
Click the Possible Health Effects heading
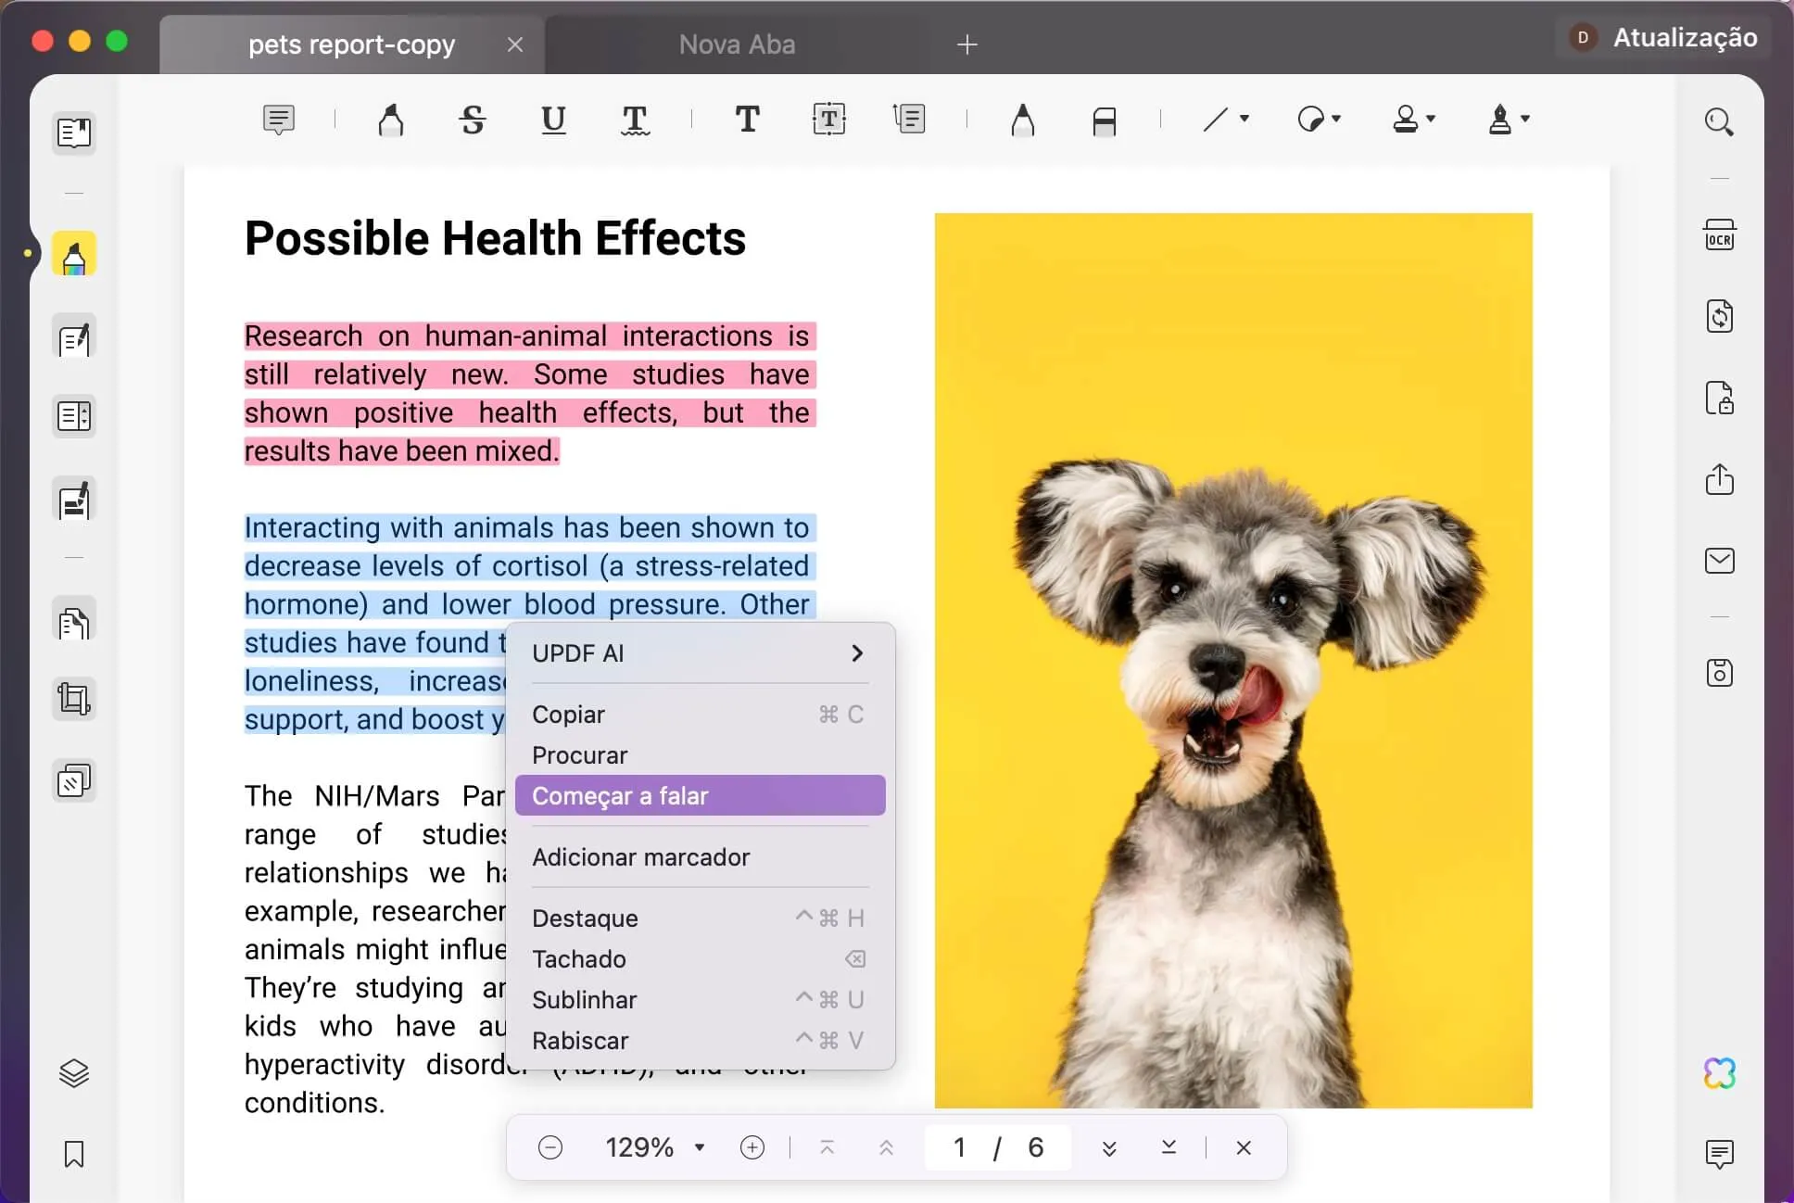point(495,238)
